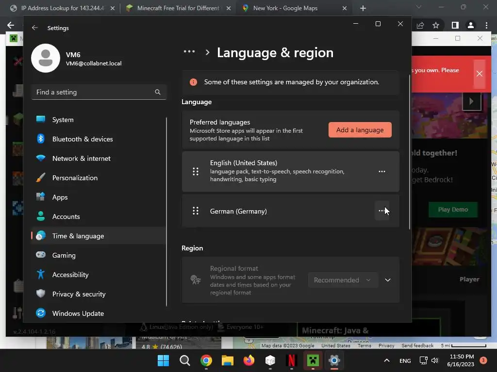Viewport: 497px width, 372px height.
Task: Open the Windows Start menu
Action: (164, 360)
